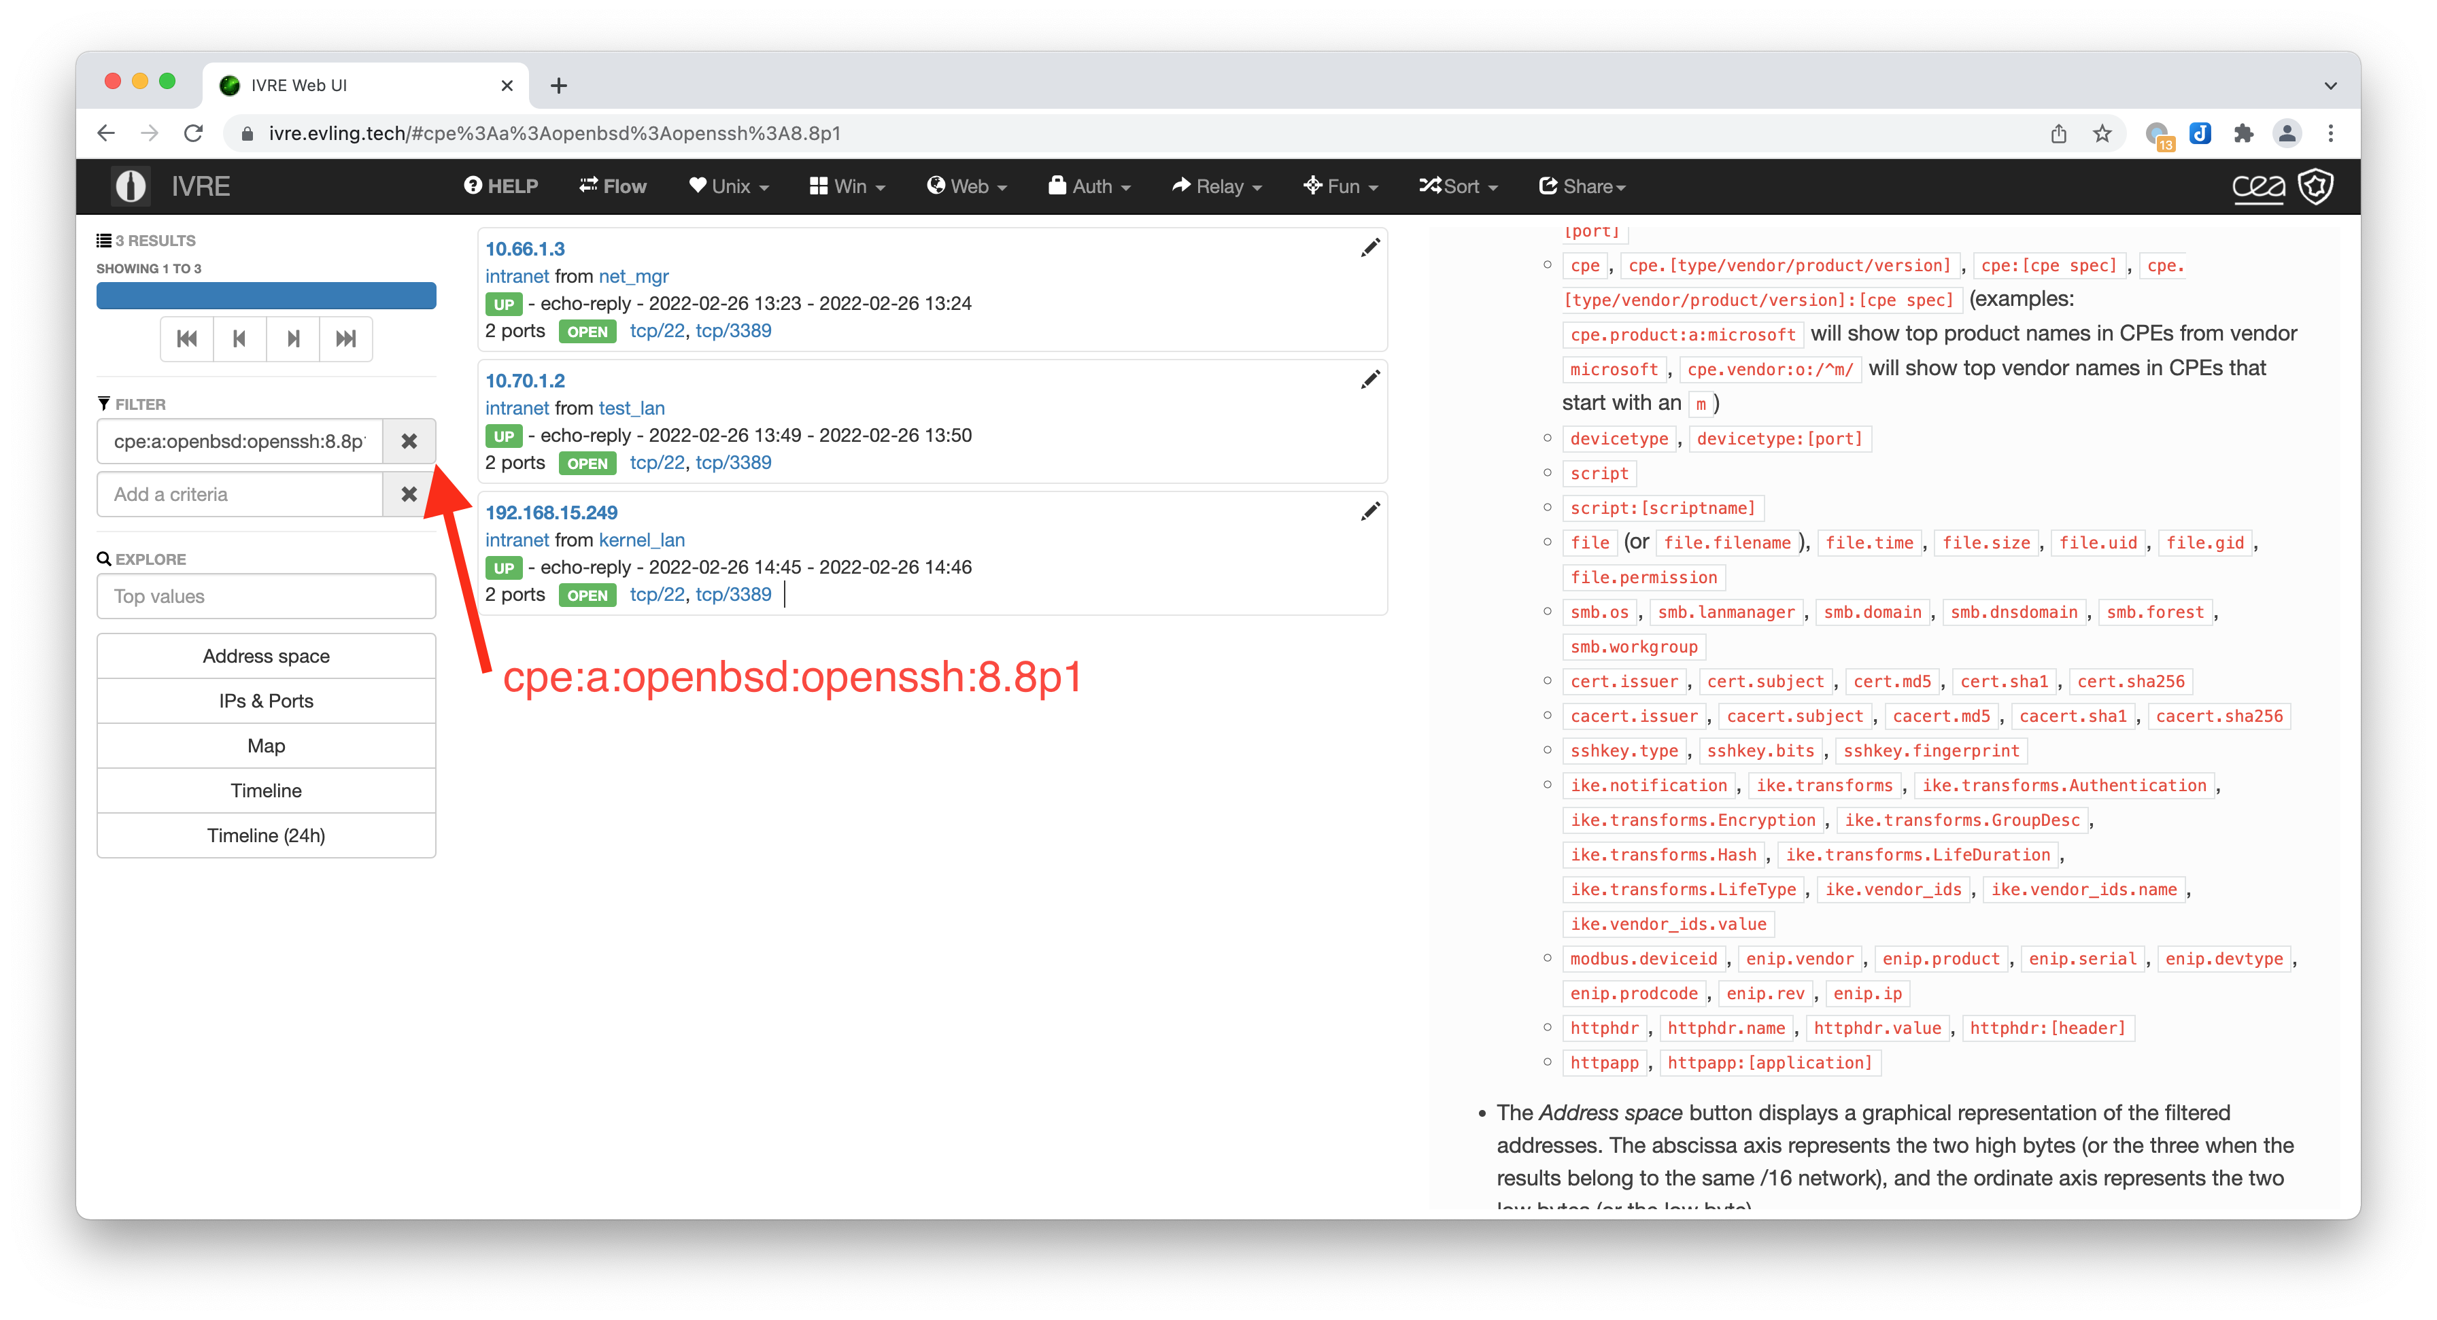This screenshot has height=1320, width=2437.
Task: Open the Flow navbar item
Action: click(x=613, y=186)
